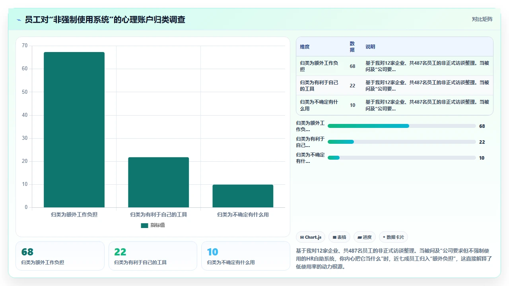Click the table value 10
Screen dimensions: 509x286
[x=352, y=105]
